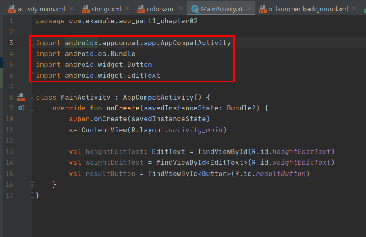Collapse the onCreate function fold marker on line 9

pyautogui.click(x=32, y=108)
